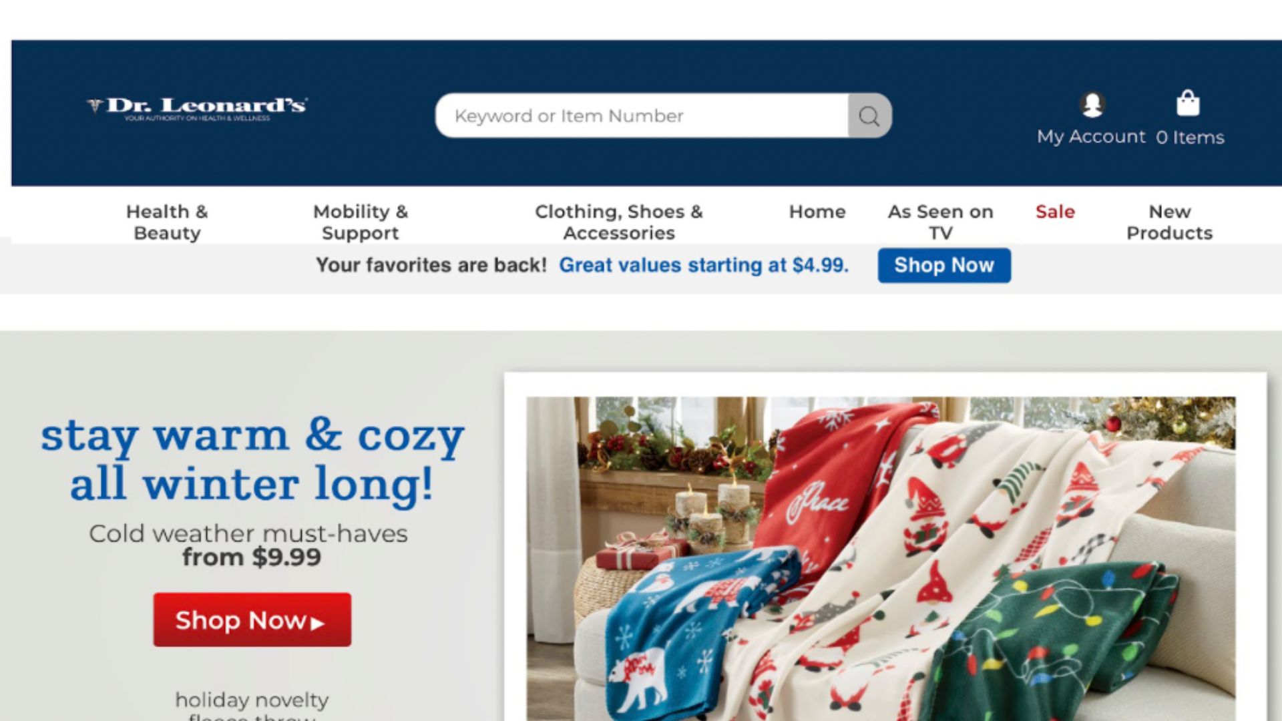Open the New Products menu

(1169, 222)
